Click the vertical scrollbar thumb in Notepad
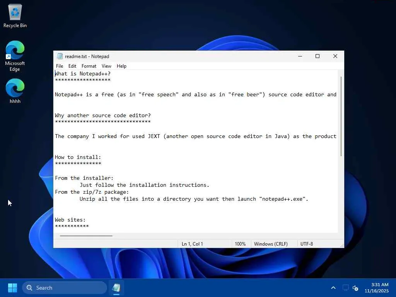Screen dimensions: 396x297 pos(341,116)
